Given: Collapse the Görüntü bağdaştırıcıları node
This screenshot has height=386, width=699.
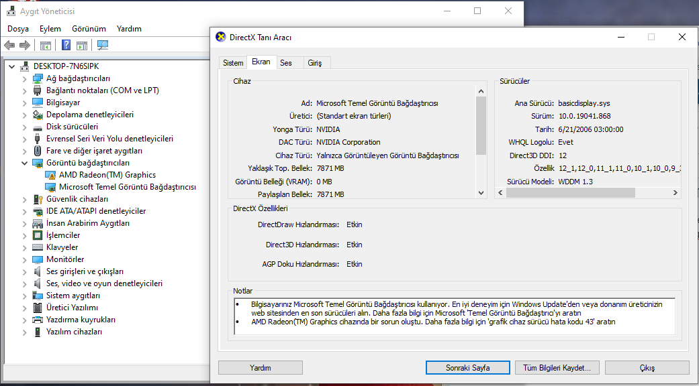Looking at the screenshot, I should point(25,163).
